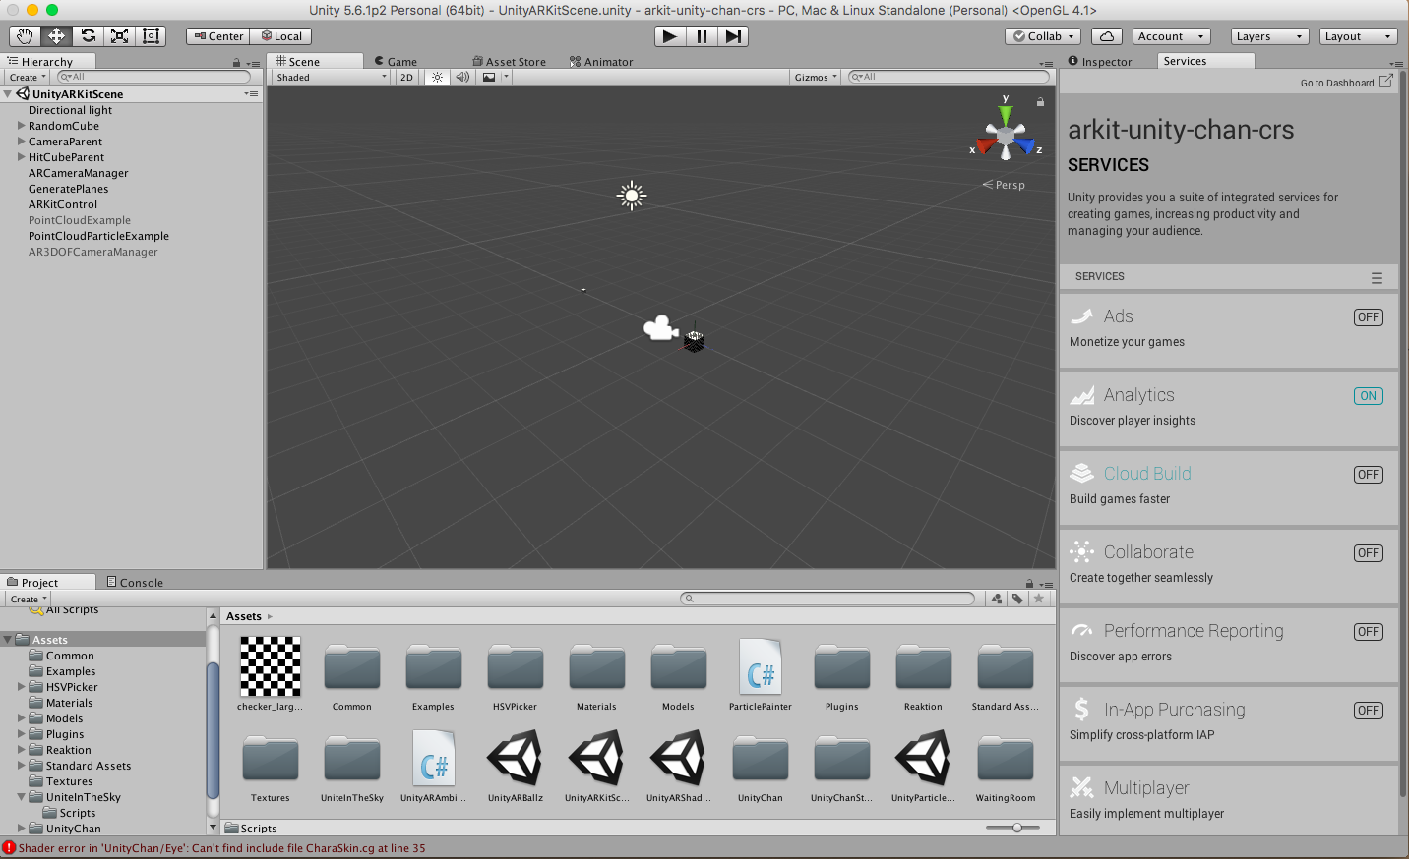The height and width of the screenshot is (859, 1409).
Task: Open the Collab dropdown
Action: pos(1043,36)
